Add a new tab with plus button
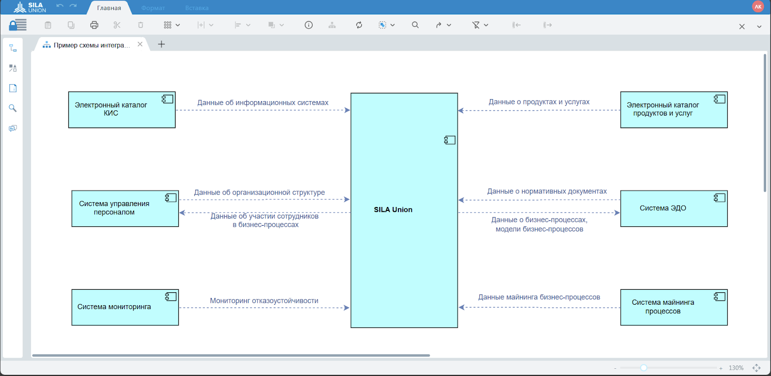This screenshot has height=376, width=771. (161, 44)
